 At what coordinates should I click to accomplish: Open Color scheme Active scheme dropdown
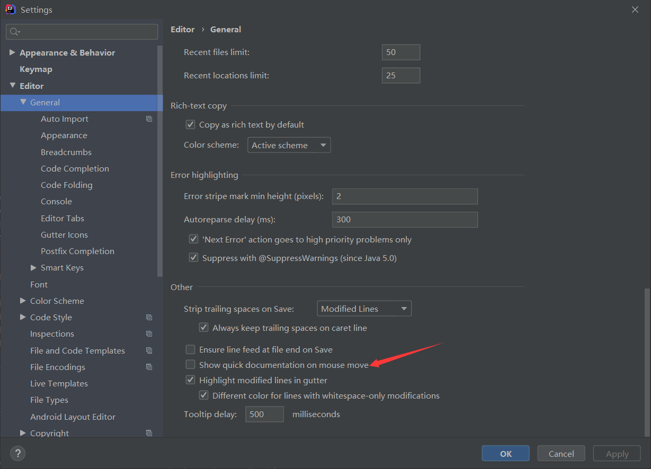[289, 145]
